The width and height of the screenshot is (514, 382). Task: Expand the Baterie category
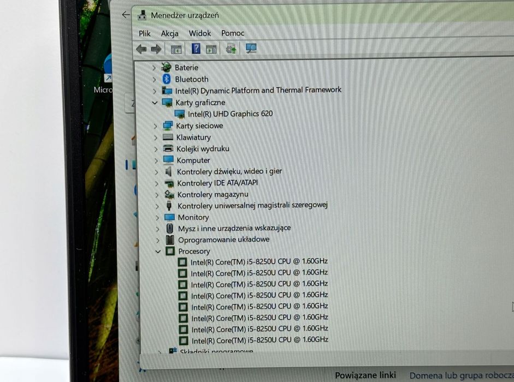coord(153,68)
